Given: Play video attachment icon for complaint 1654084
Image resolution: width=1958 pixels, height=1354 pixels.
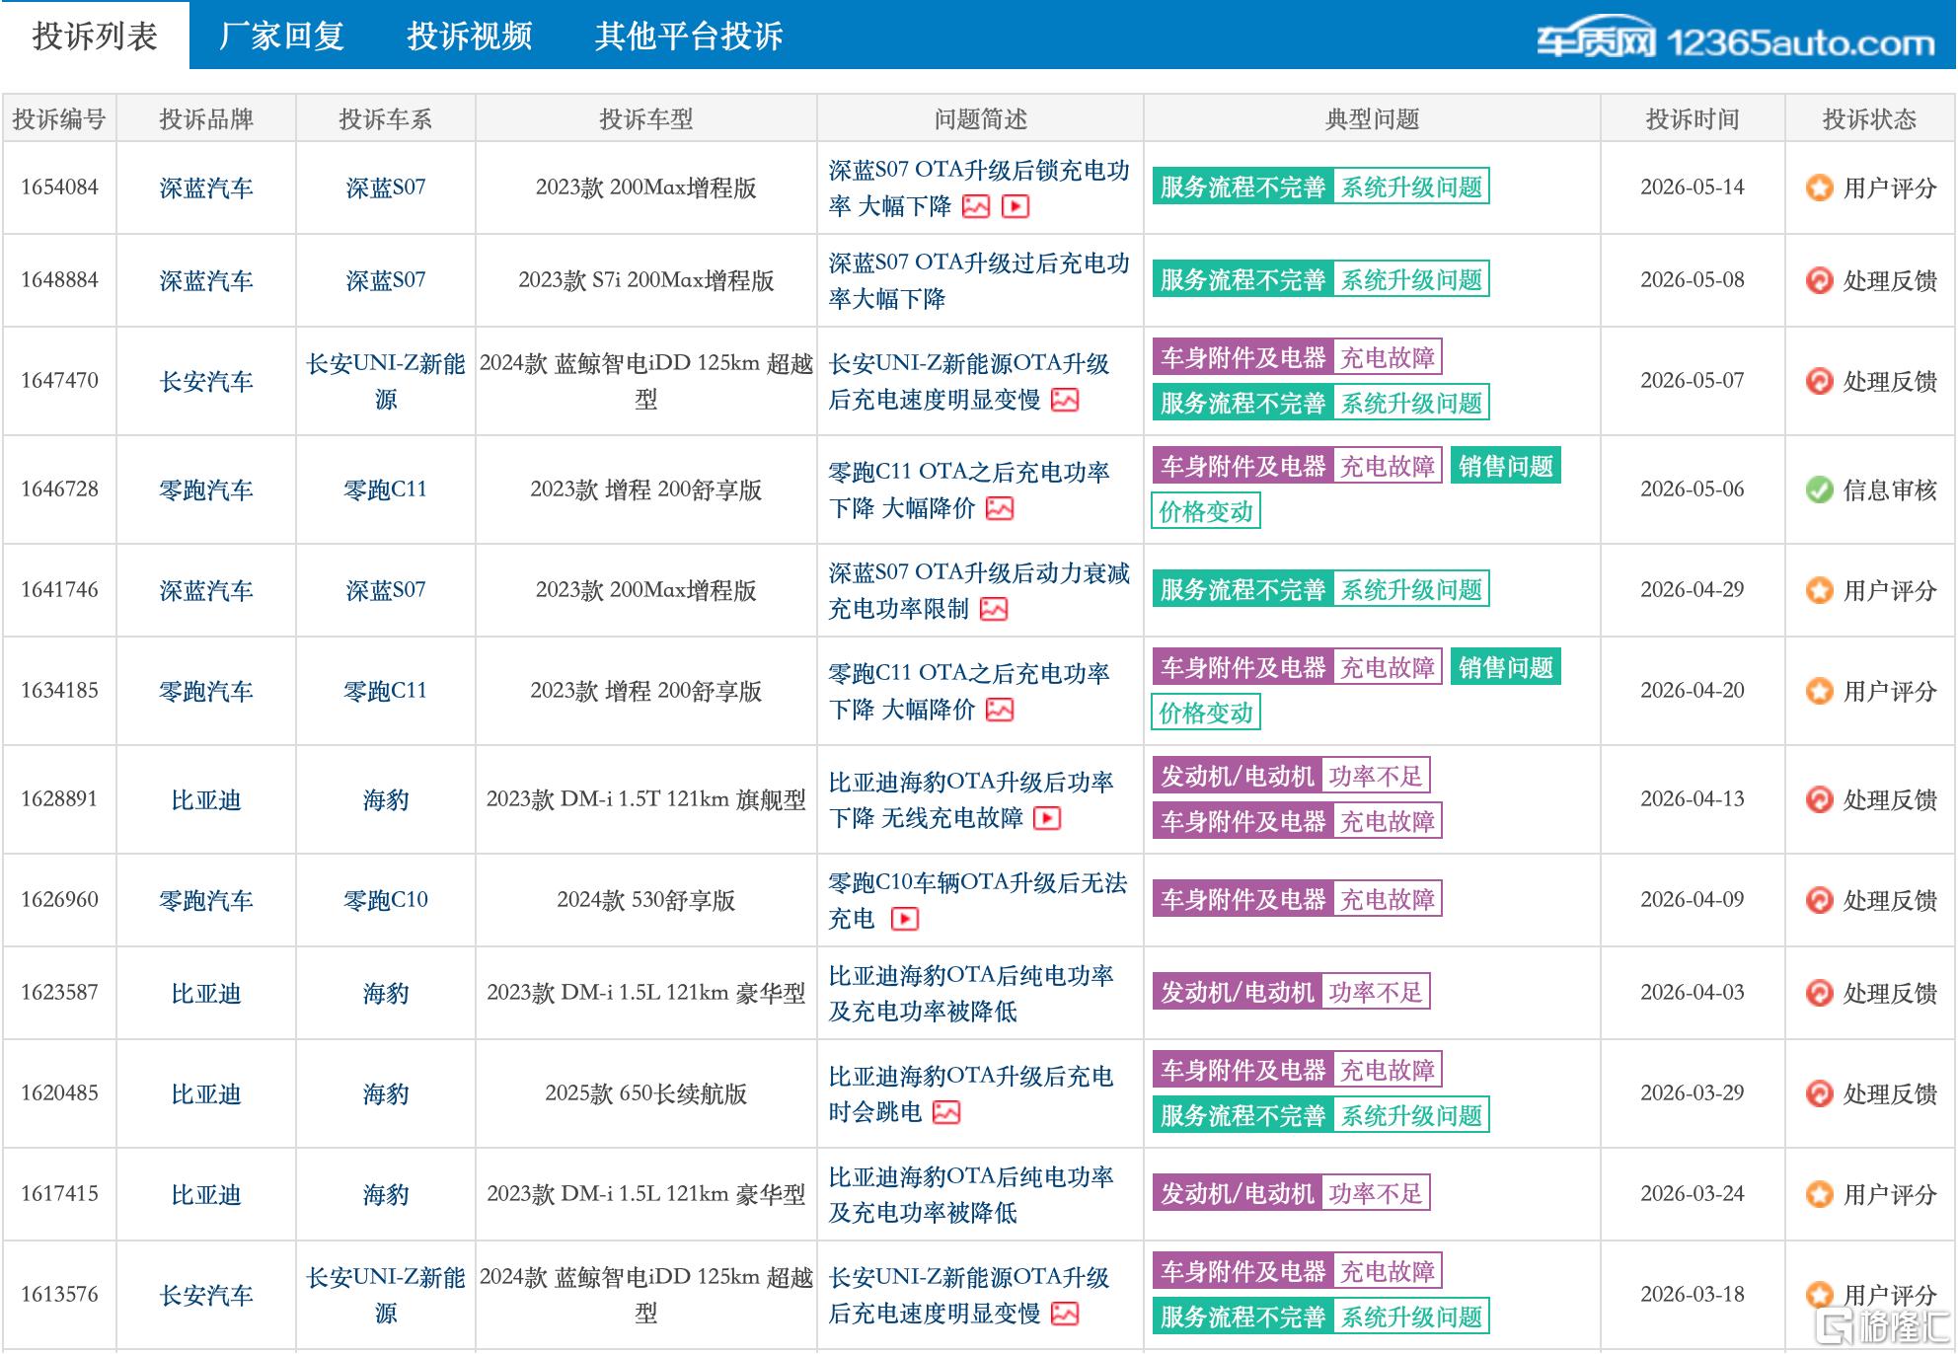Looking at the screenshot, I should point(1016,206).
